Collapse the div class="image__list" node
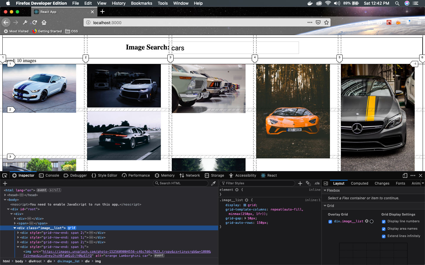Image resolution: width=425 pixels, height=265 pixels. point(15,228)
